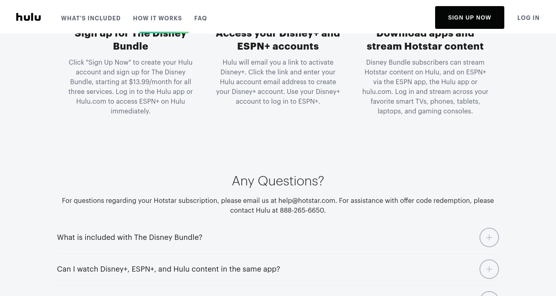
Task: Expand 'What is included with The Disney Bundle?' plus icon
Action: pos(489,237)
